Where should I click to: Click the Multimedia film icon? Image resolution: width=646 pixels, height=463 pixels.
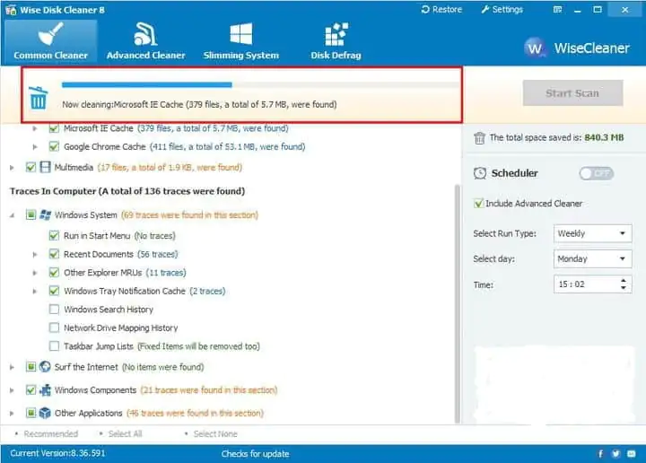point(46,167)
